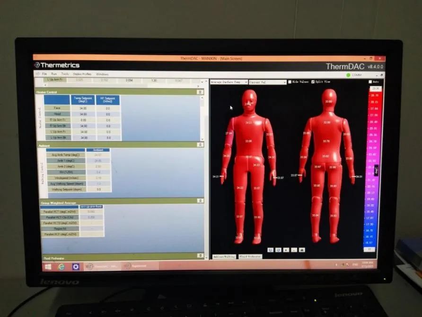Click the green COMM status indicator
The width and height of the screenshot is (422, 317).
click(x=348, y=75)
